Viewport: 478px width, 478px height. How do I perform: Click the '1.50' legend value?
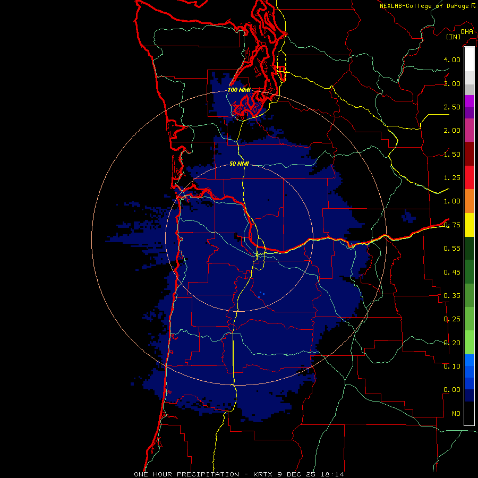pos(452,154)
